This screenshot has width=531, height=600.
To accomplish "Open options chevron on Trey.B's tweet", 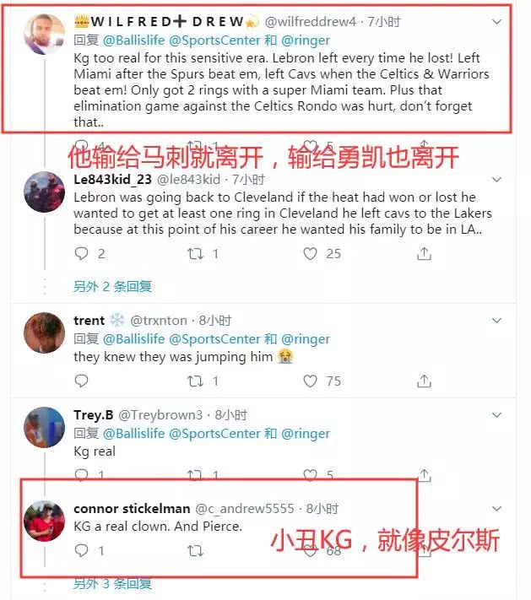I will 496,415.
